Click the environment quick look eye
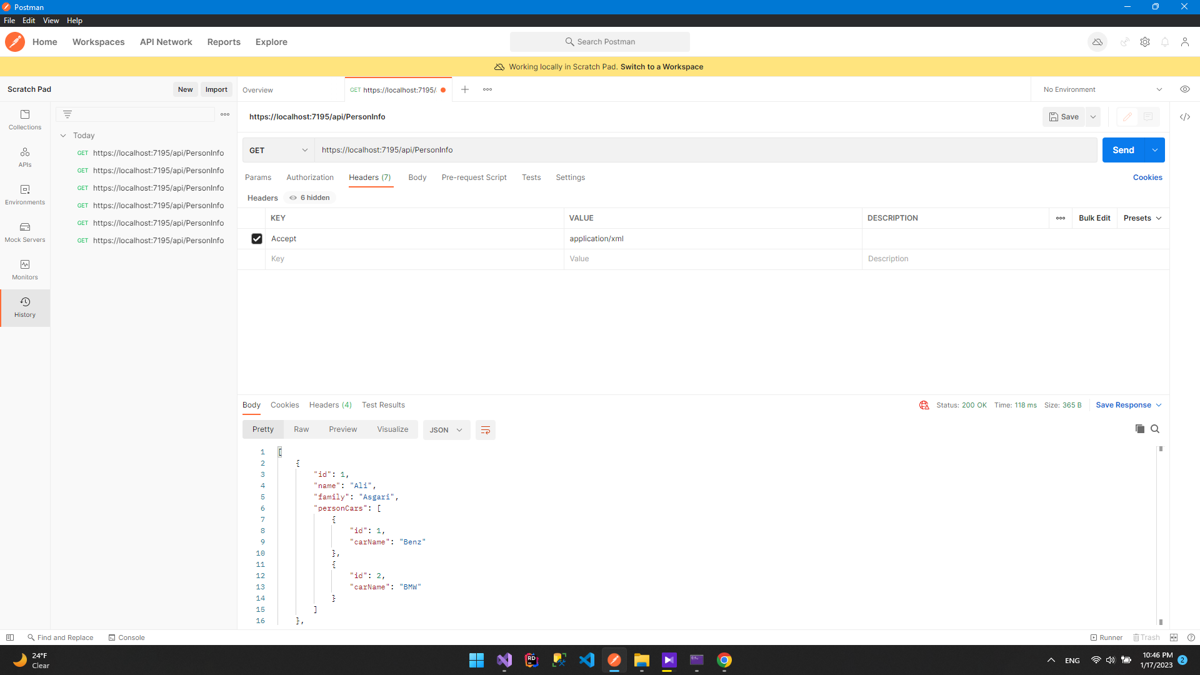Screen dimensions: 1200x675 pyautogui.click(x=1185, y=89)
